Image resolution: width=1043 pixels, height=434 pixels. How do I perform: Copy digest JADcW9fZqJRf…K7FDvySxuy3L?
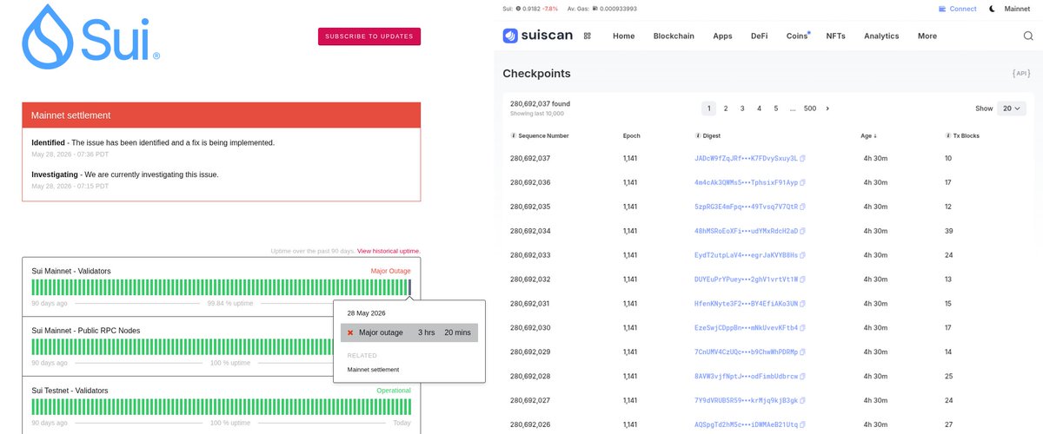pos(802,159)
